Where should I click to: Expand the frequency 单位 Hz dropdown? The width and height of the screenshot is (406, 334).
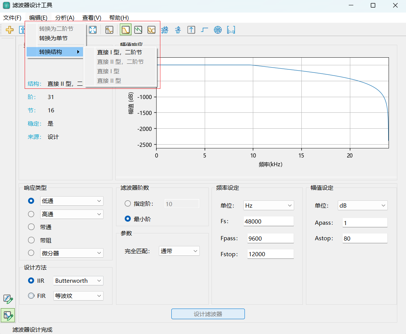[268, 205]
